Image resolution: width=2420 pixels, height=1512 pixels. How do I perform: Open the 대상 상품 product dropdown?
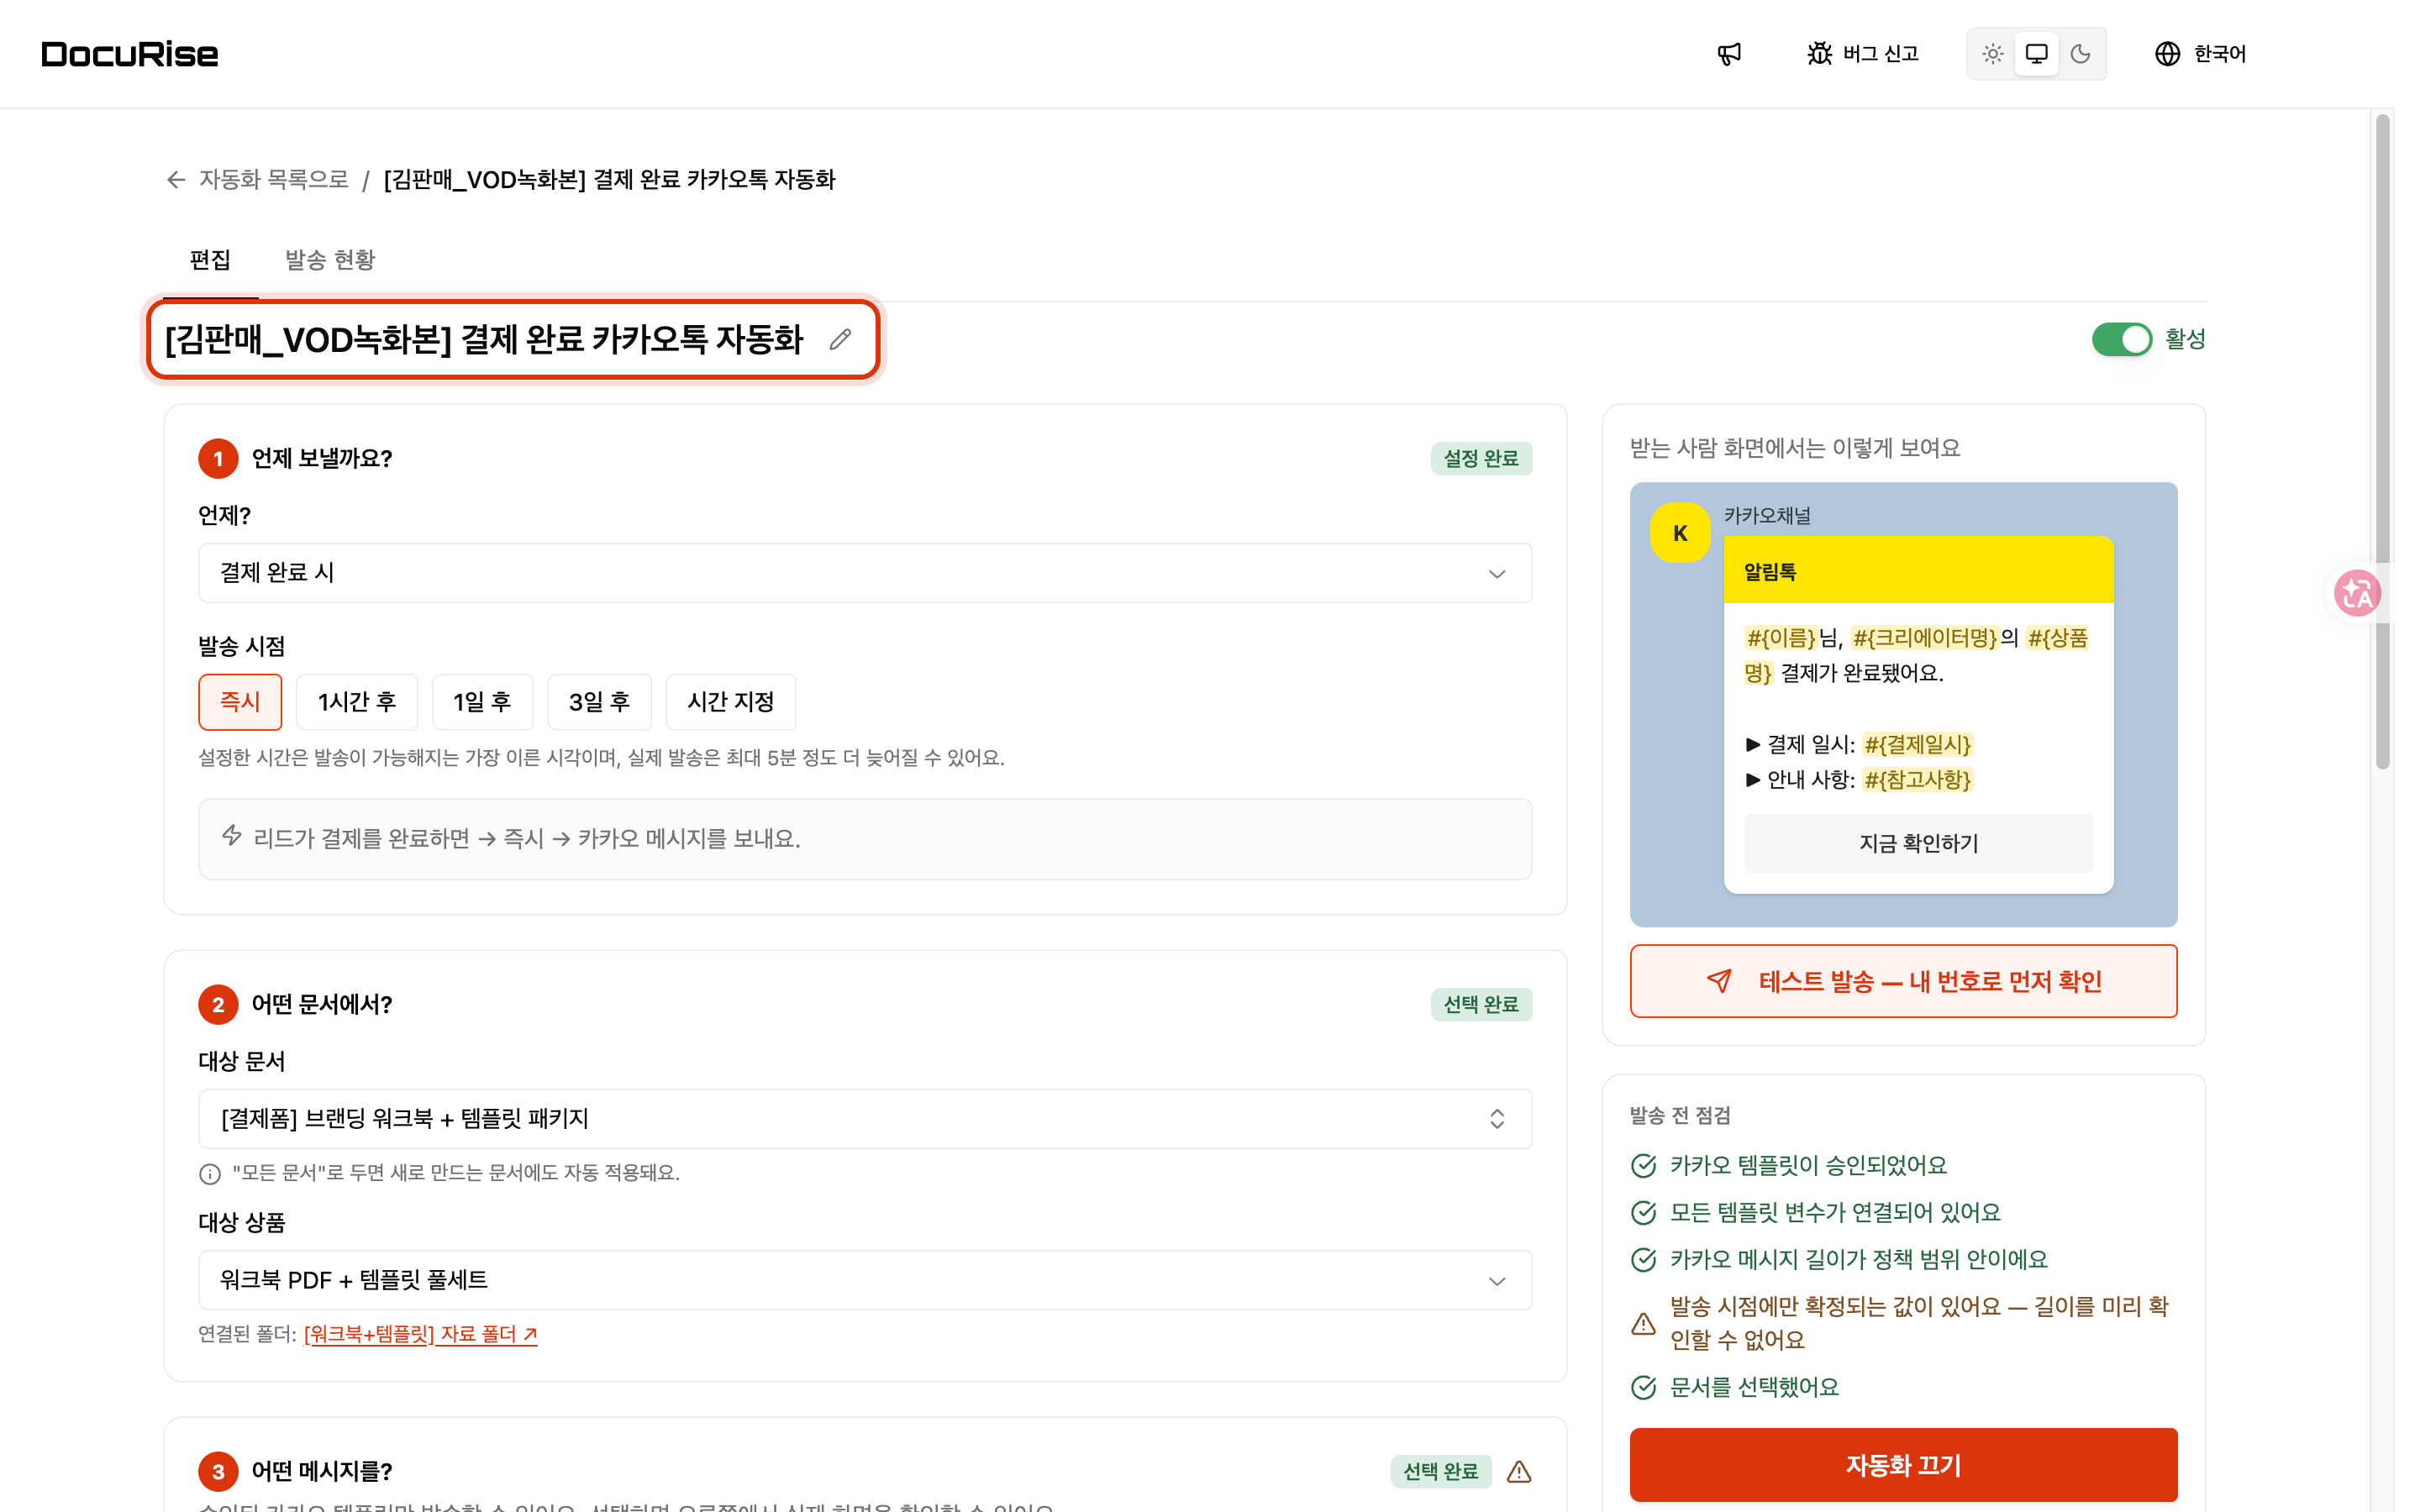[x=865, y=1280]
